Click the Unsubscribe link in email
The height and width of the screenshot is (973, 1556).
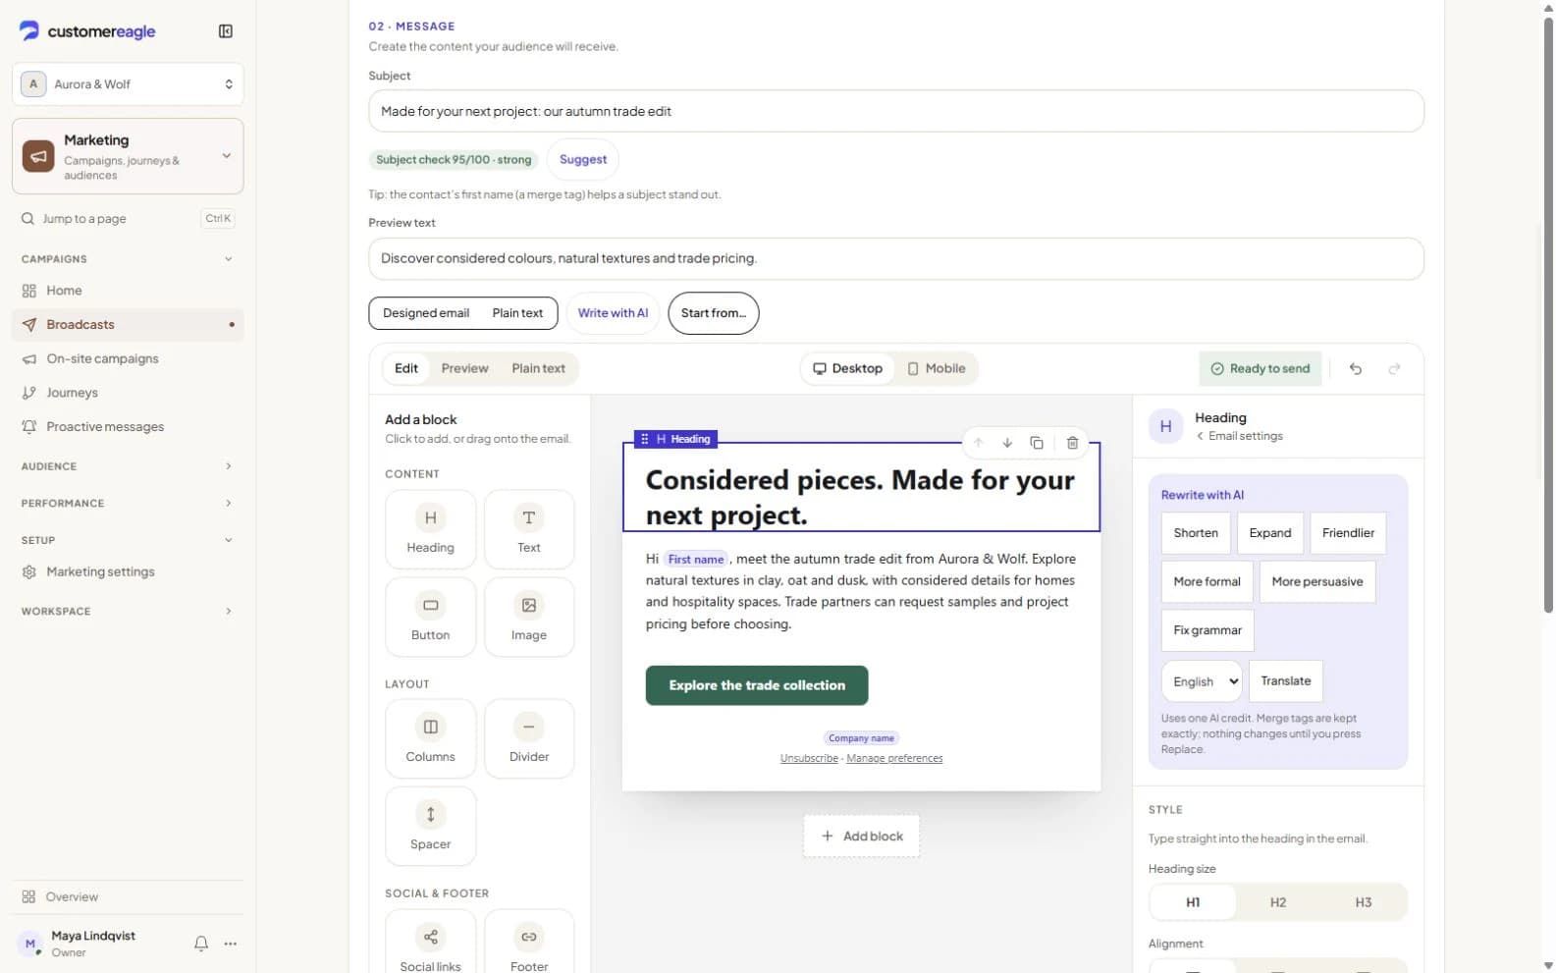[x=809, y=759]
